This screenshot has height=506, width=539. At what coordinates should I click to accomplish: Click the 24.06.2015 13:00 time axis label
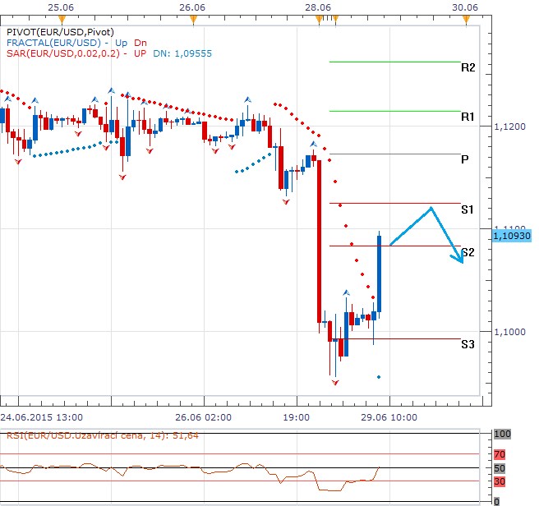pos(40,417)
